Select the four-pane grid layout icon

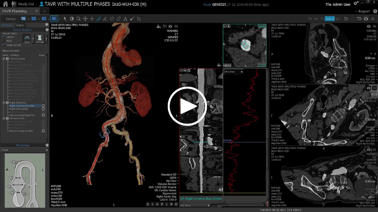click(34, 18)
